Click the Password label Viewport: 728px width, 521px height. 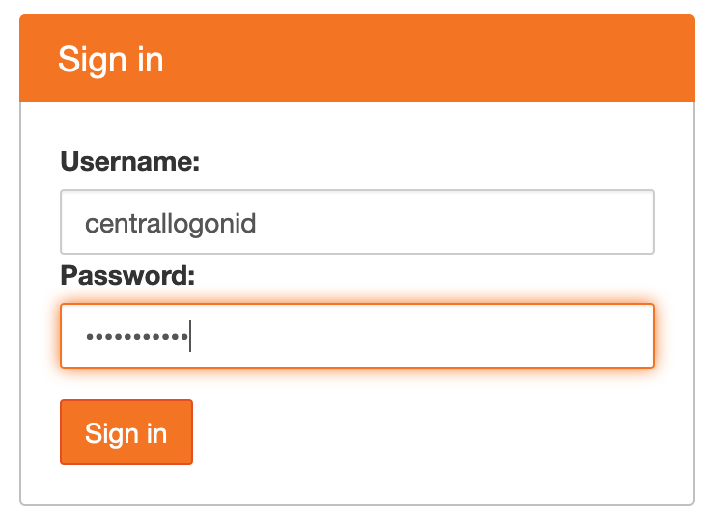(x=127, y=276)
